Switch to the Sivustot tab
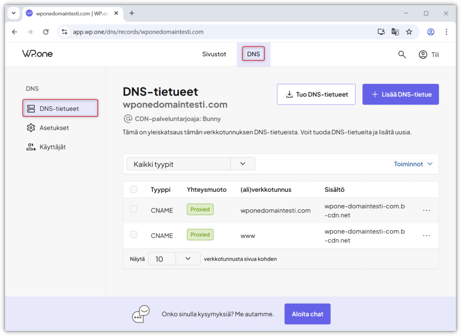 click(x=214, y=54)
